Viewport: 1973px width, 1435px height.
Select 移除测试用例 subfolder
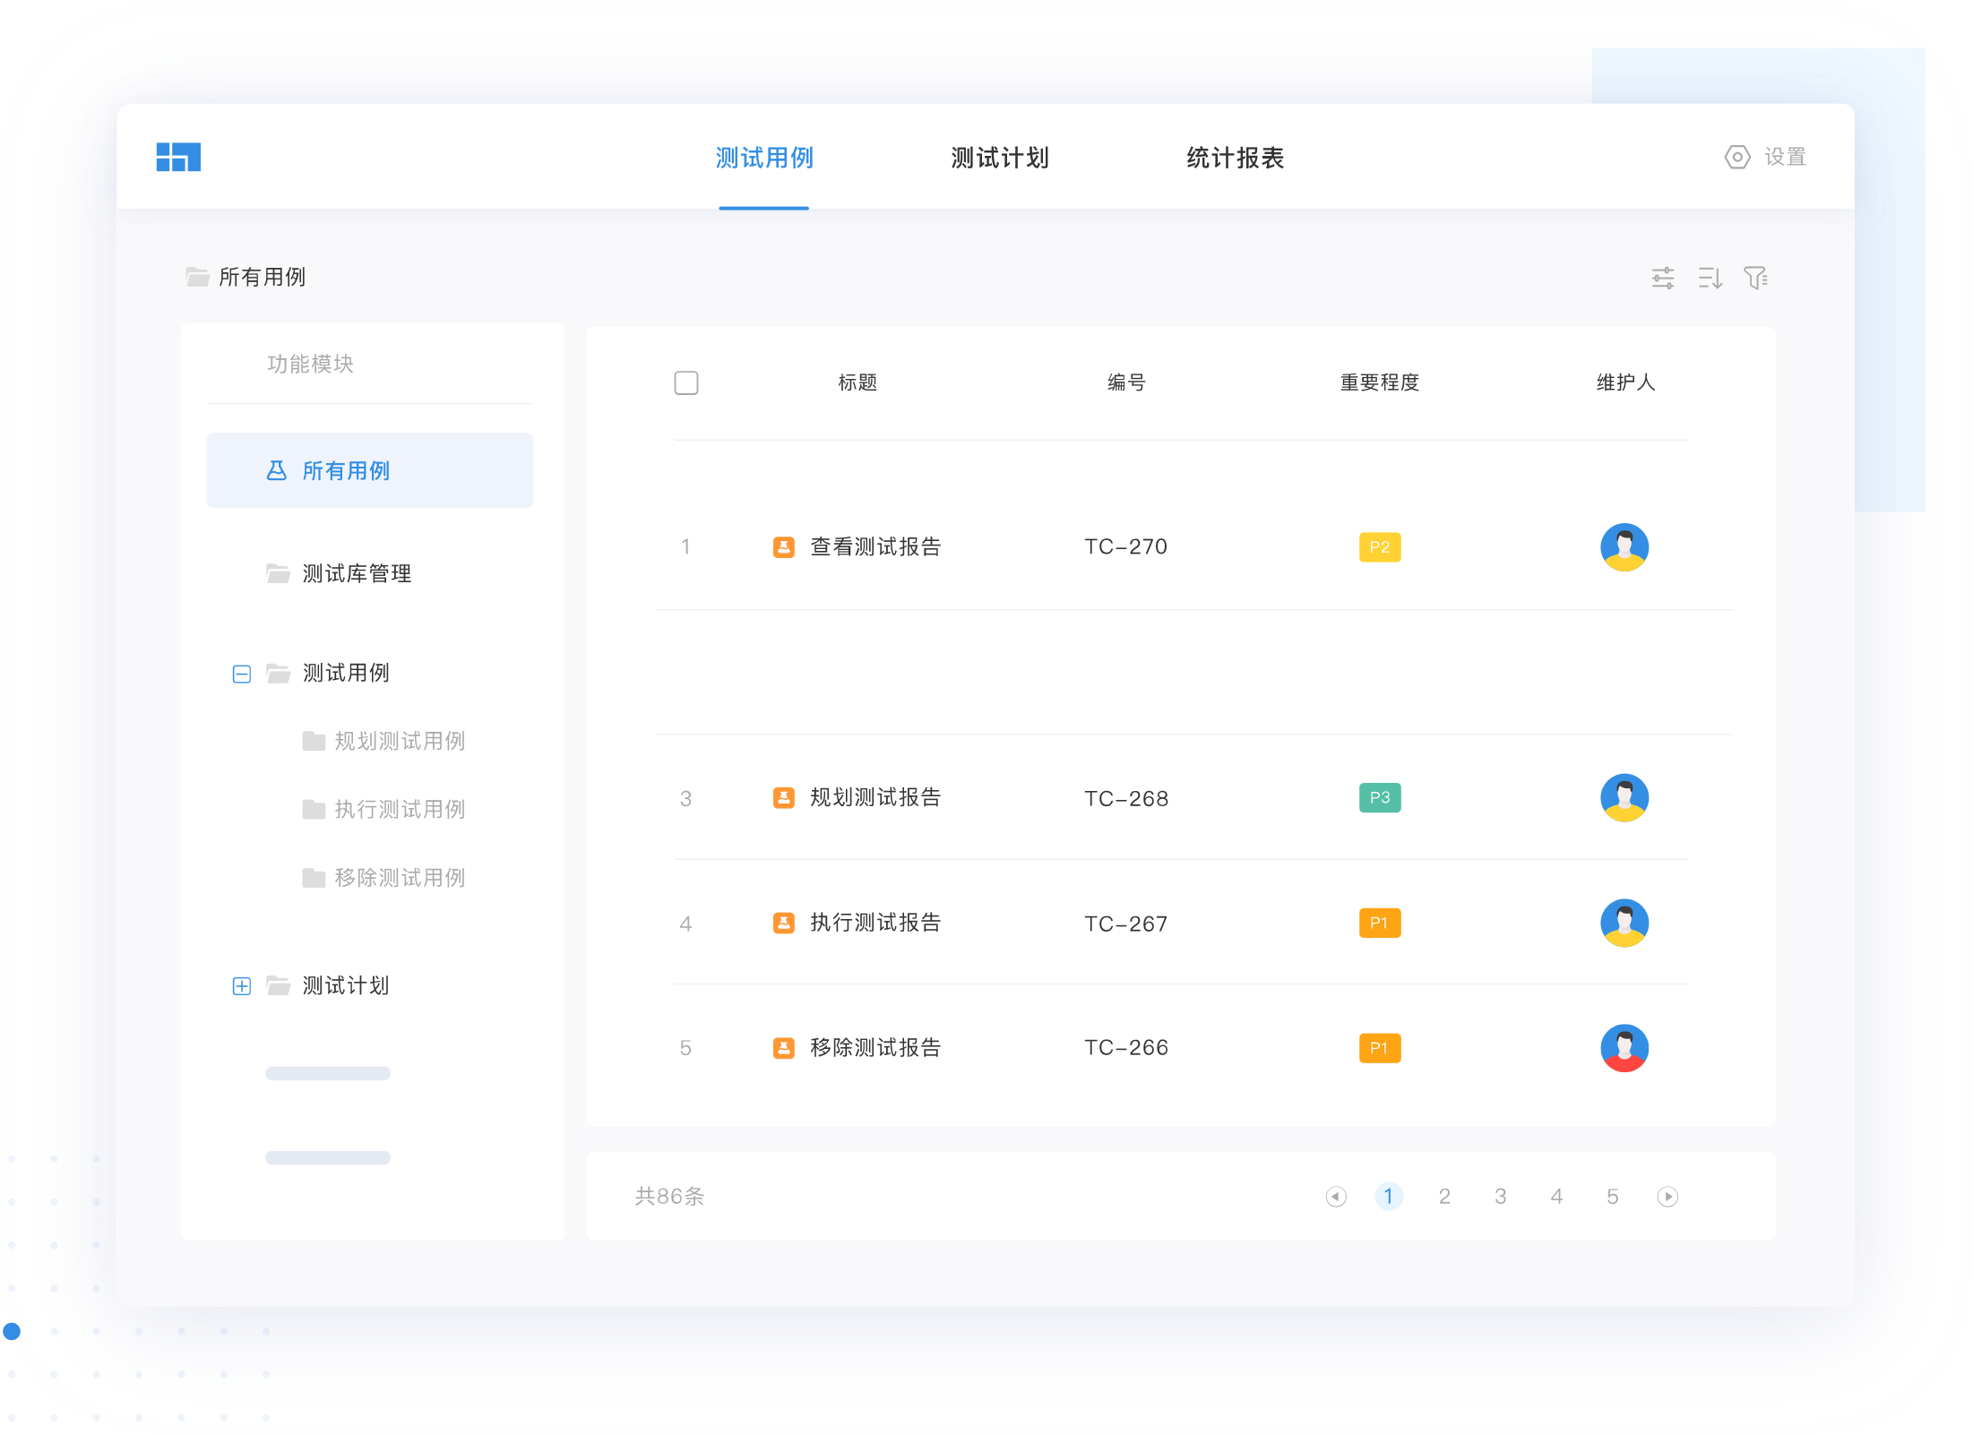click(x=400, y=877)
